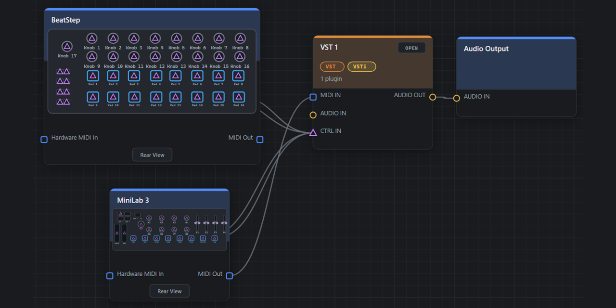Select Knob 9 on the BeatStep
The image size is (616, 308).
(92, 57)
